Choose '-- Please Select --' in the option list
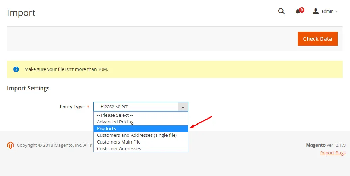 [x=115, y=115]
